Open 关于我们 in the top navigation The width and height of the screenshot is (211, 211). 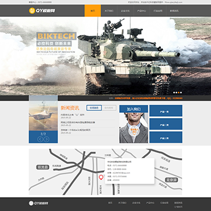point(109,11)
